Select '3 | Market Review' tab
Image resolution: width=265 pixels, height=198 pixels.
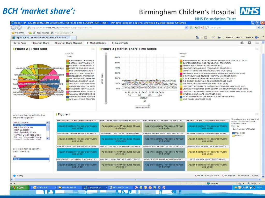coord(97,43)
